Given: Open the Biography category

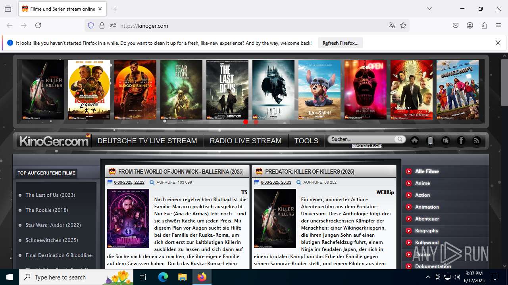Looking at the screenshot, I should pyautogui.click(x=427, y=230).
